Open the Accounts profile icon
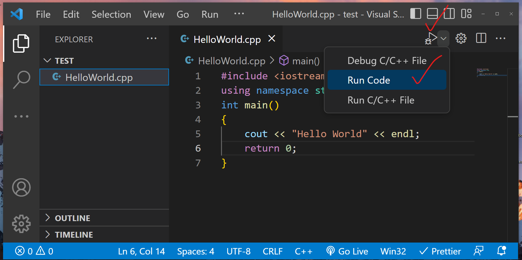 coord(21,187)
